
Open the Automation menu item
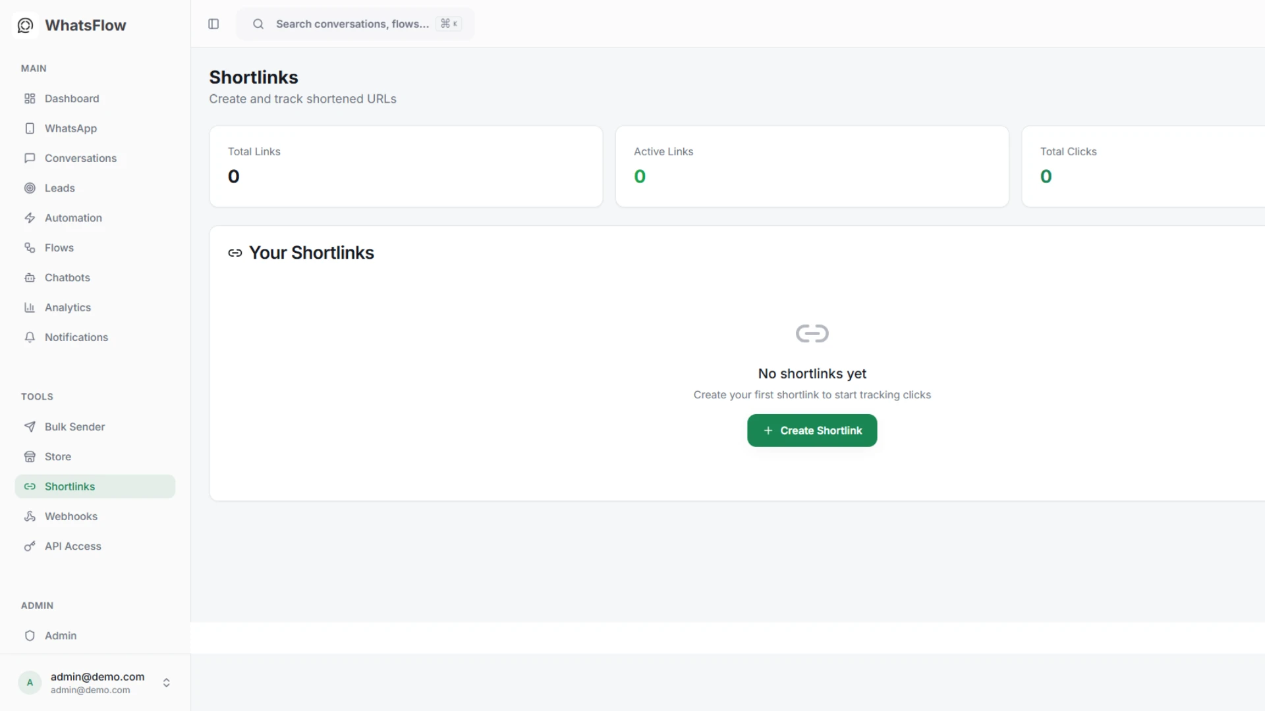coord(95,218)
